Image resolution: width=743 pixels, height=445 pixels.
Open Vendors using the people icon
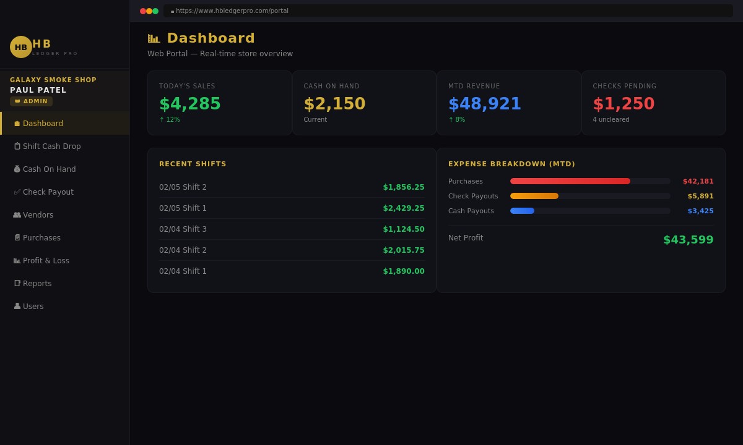pyautogui.click(x=17, y=214)
